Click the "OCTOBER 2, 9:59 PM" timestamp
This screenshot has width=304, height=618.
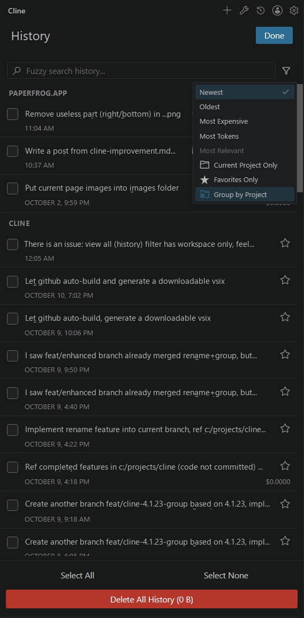tap(57, 202)
